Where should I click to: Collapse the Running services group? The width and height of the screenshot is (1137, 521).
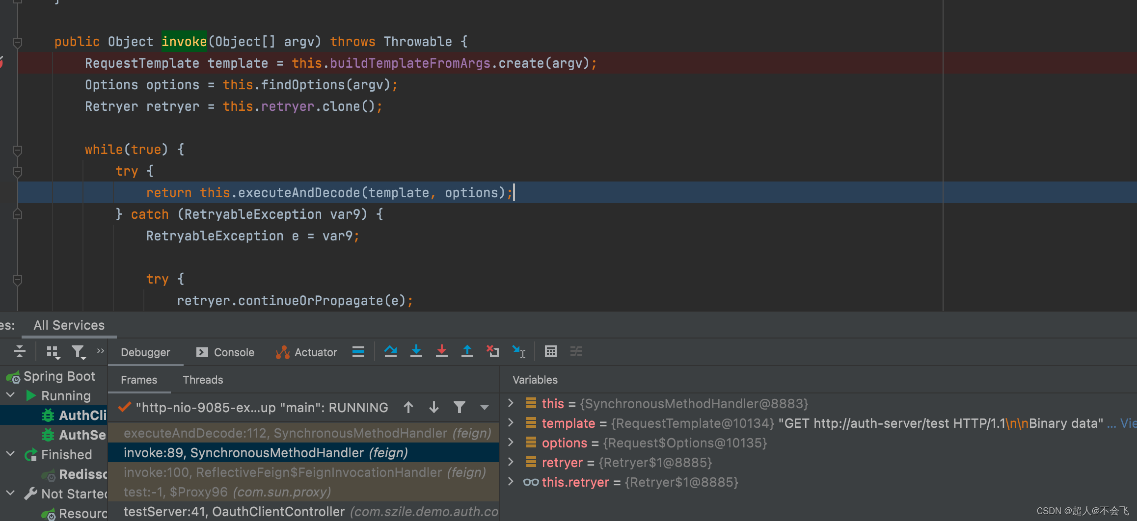11,395
